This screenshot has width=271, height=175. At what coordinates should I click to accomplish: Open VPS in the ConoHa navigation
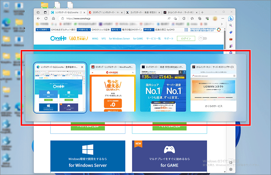pyautogui.click(x=104, y=38)
